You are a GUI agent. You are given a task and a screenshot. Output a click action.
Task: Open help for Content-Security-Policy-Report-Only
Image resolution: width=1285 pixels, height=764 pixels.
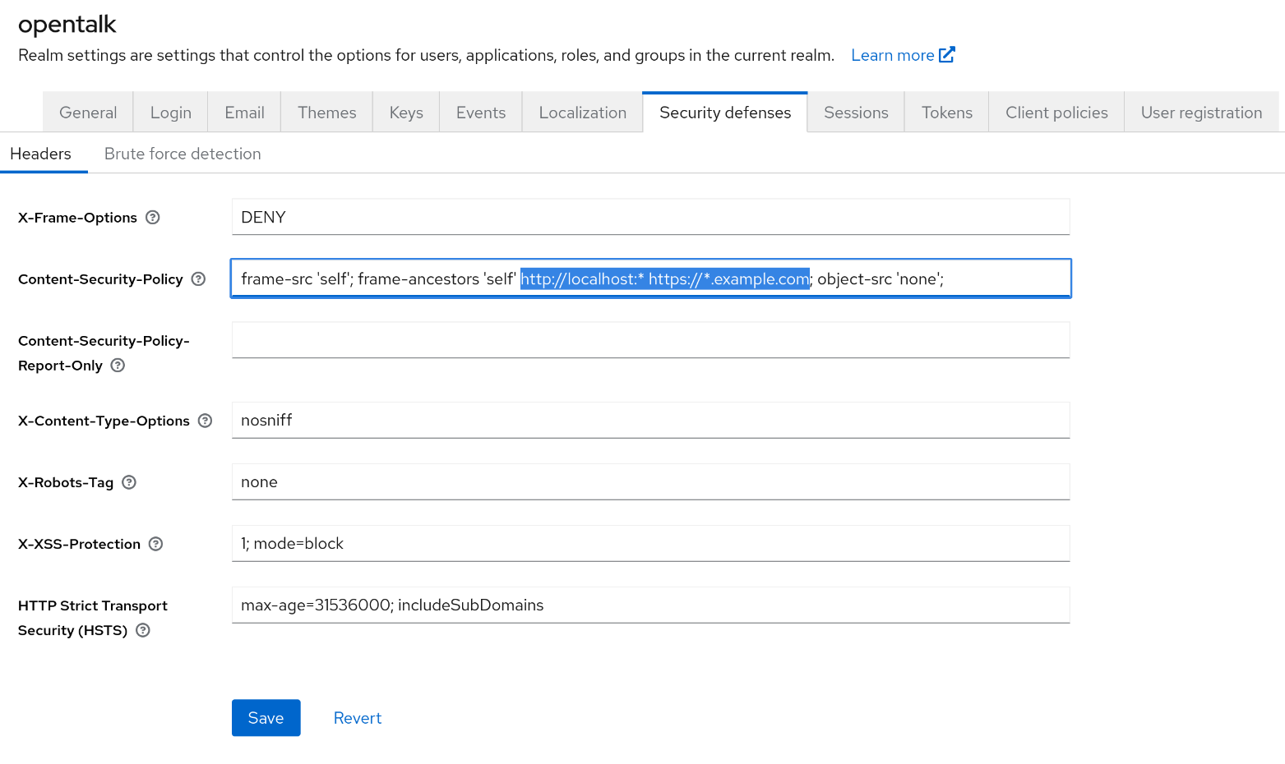118,366
